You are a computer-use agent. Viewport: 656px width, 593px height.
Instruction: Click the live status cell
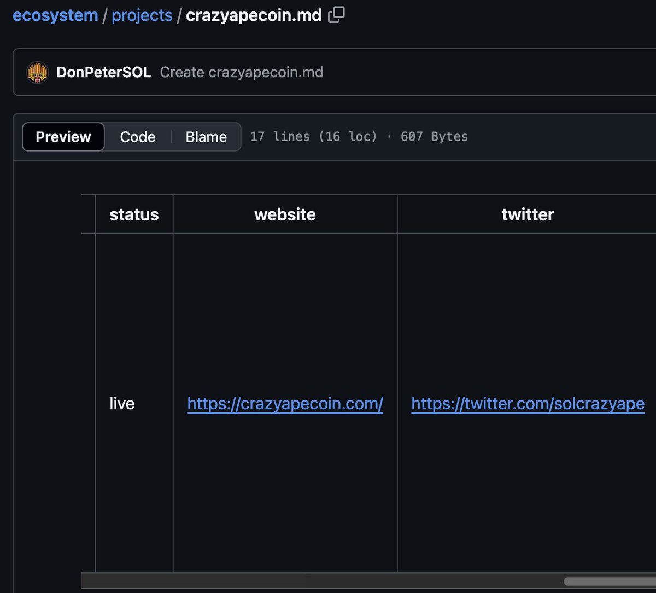(x=121, y=403)
